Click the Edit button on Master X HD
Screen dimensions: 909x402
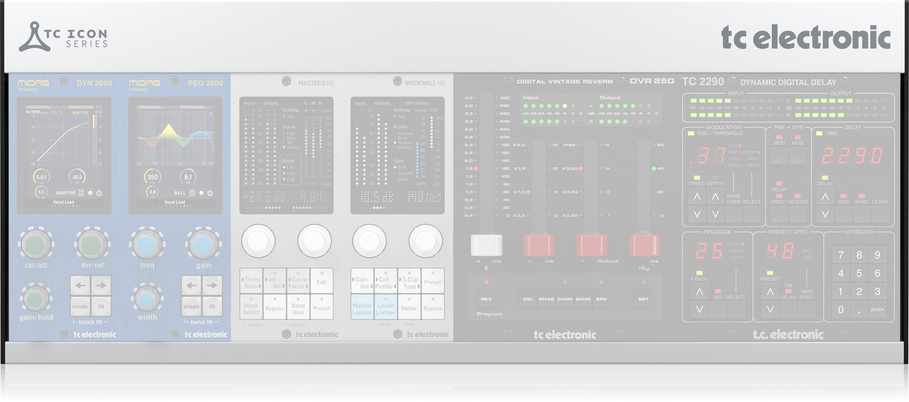click(322, 280)
